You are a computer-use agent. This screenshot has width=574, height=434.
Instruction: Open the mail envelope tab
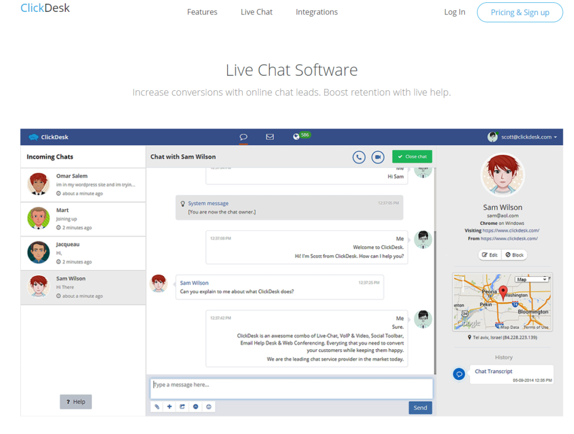pyautogui.click(x=270, y=137)
